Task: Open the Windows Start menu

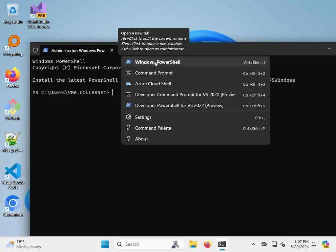Action: pyautogui.click(x=105, y=244)
